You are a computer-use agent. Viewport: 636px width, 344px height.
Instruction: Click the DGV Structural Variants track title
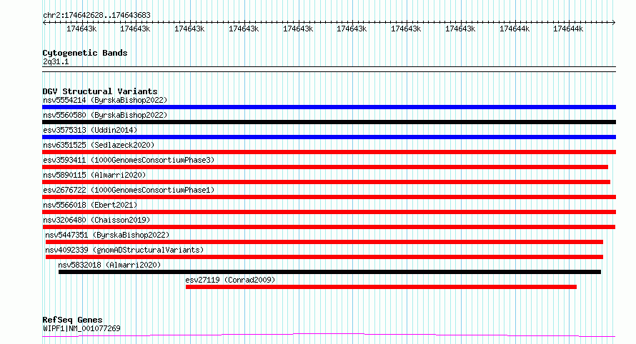(x=100, y=91)
